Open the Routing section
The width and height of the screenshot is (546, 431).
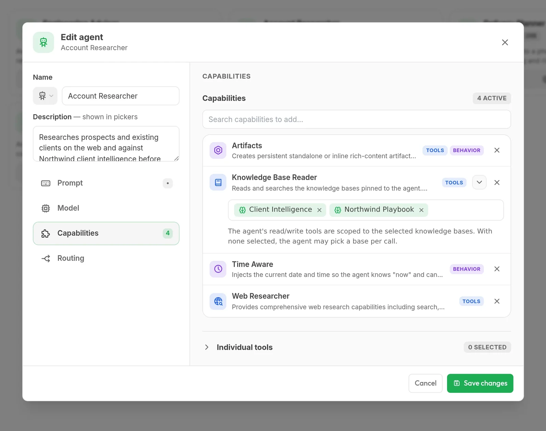(x=106, y=258)
